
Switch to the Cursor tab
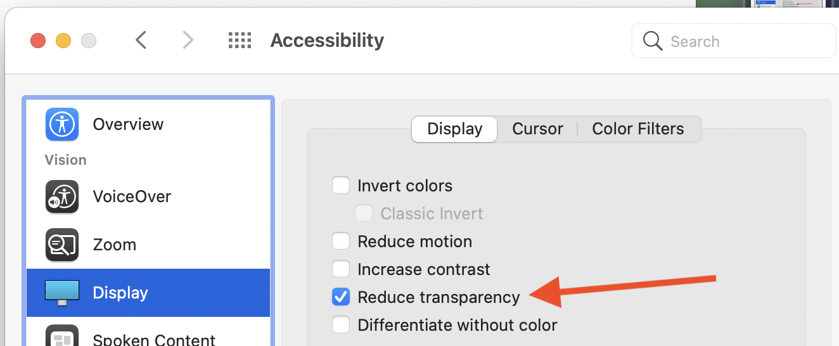coord(537,129)
